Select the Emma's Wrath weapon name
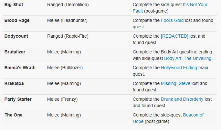Viewport: 221px width, 130px height. click(x=20, y=68)
